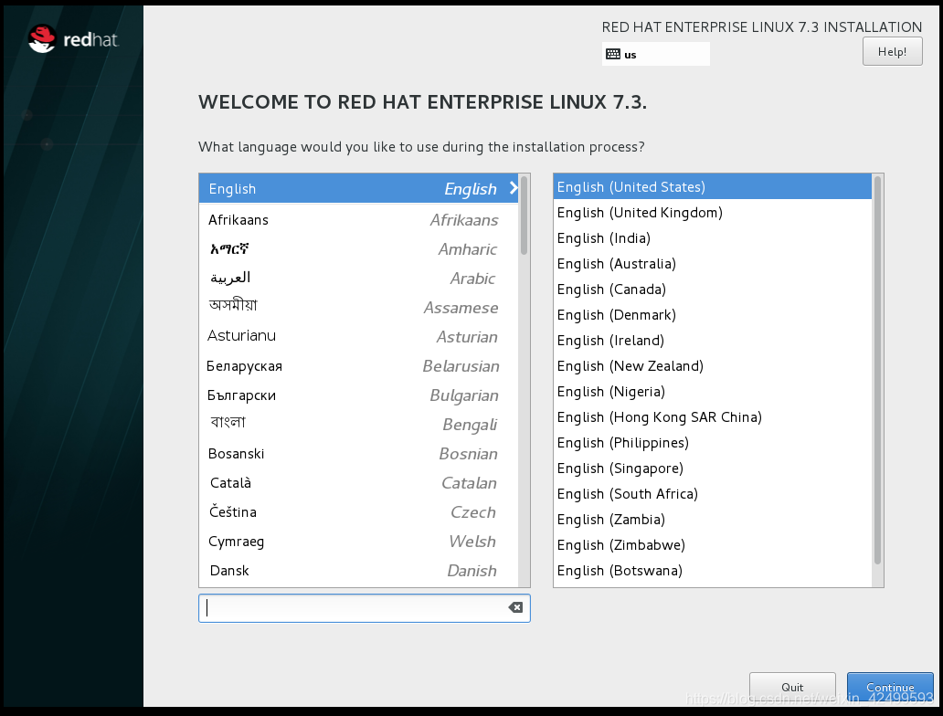Choose English (Nigeria) locale
Screen dimensions: 943x716
coord(712,392)
